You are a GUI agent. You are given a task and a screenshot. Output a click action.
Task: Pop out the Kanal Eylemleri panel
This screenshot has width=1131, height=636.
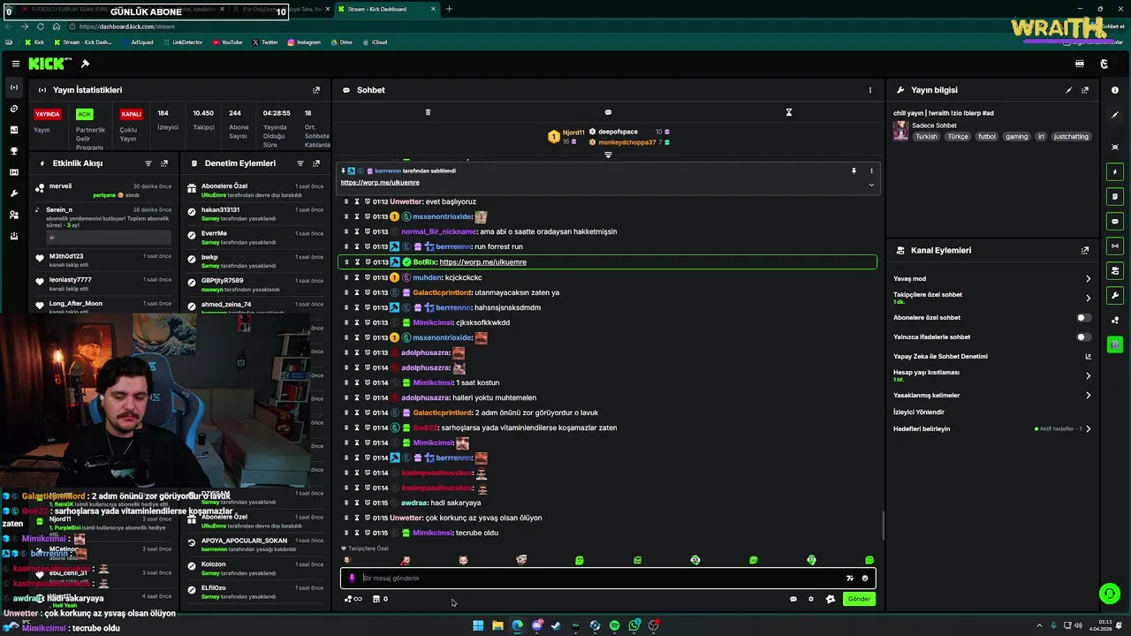tap(1085, 251)
